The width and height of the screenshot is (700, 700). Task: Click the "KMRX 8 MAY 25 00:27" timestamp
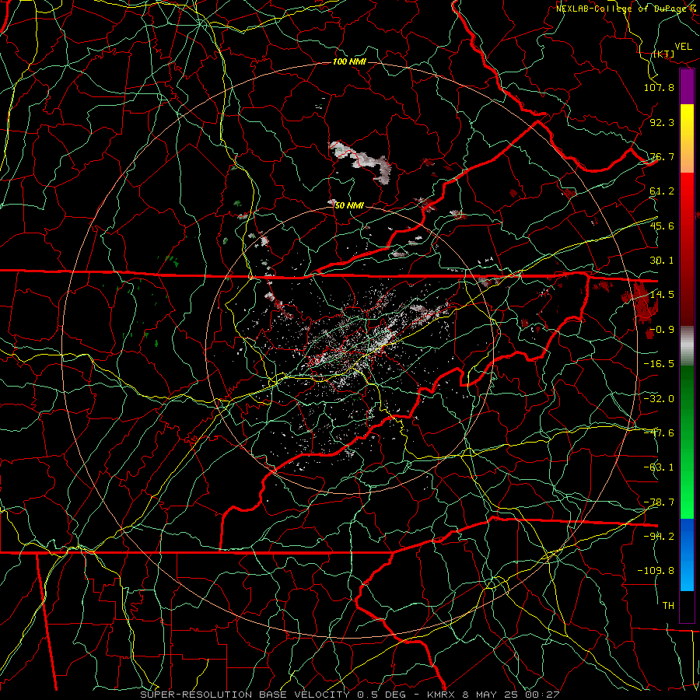[493, 695]
